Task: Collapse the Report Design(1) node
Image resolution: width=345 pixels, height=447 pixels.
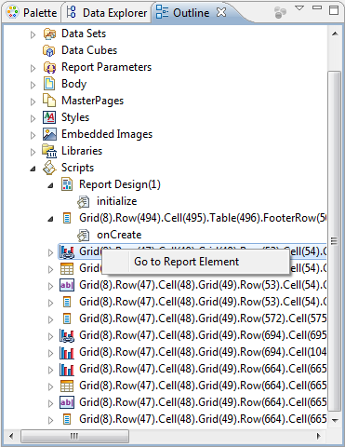Action: (50, 186)
